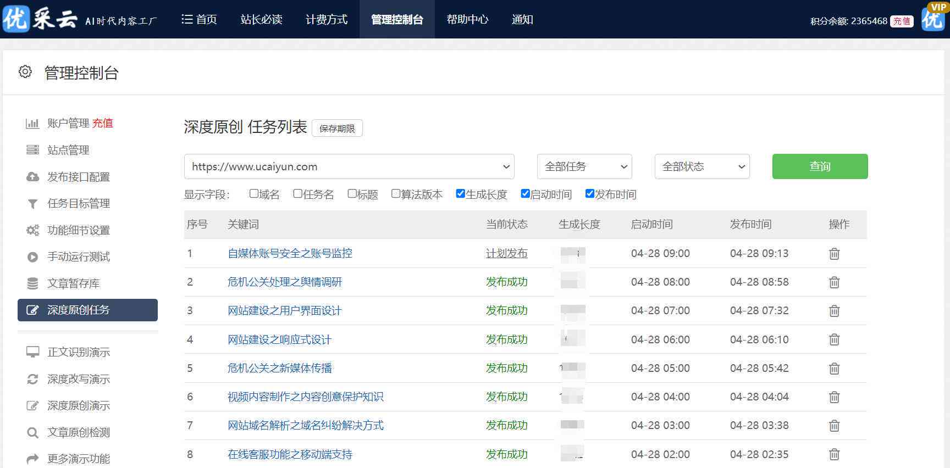Open 计费方式 in top navigation
Image resolution: width=950 pixels, height=468 pixels.
point(327,19)
